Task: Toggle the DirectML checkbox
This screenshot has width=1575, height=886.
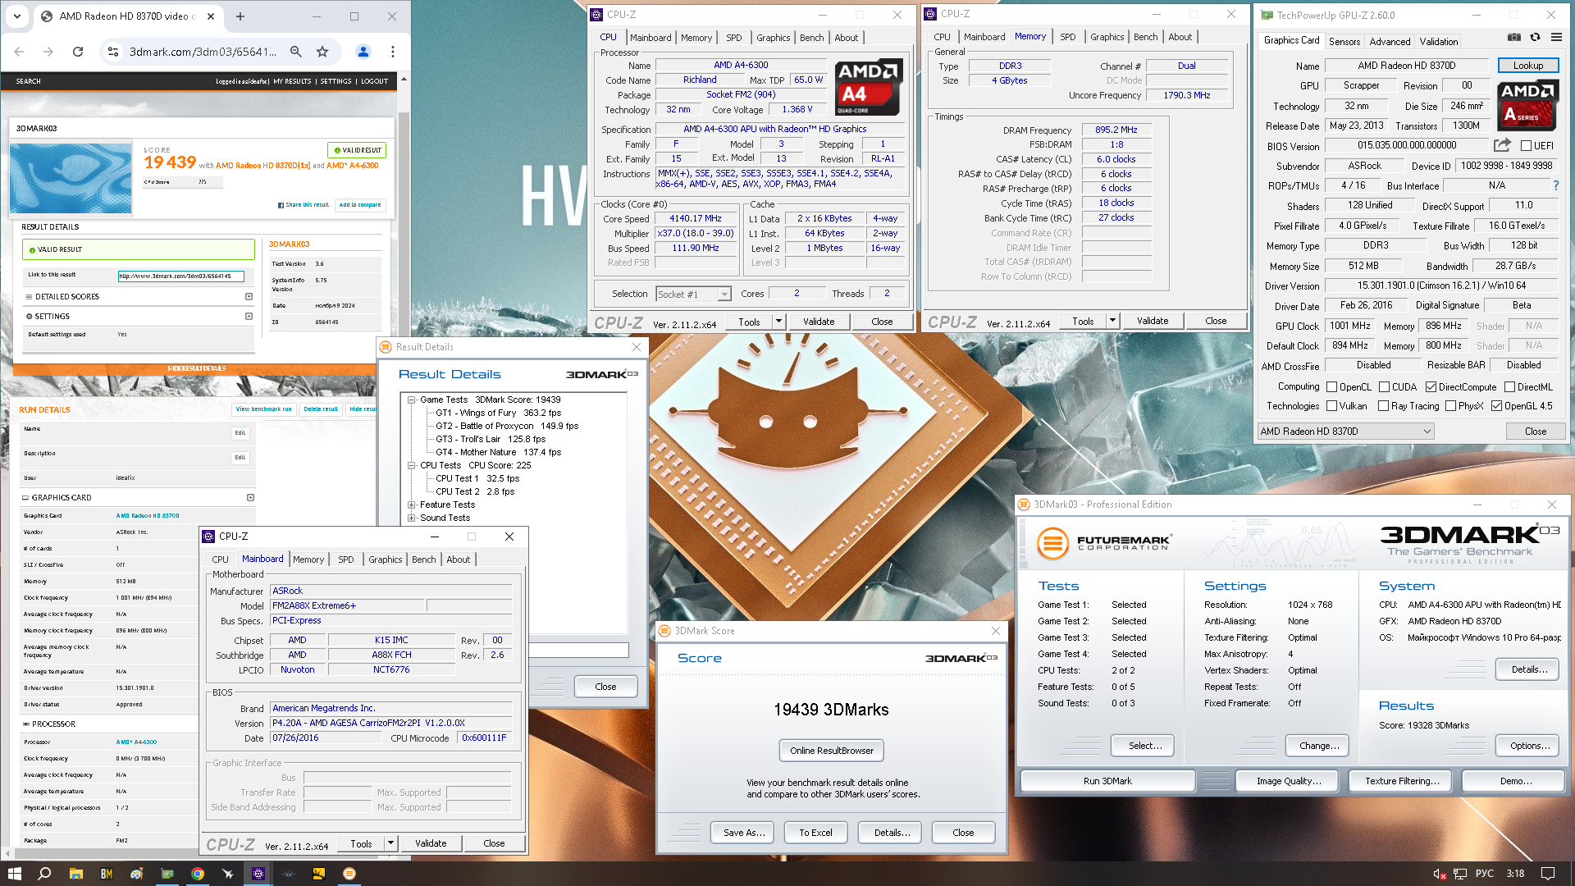Action: pos(1509,387)
